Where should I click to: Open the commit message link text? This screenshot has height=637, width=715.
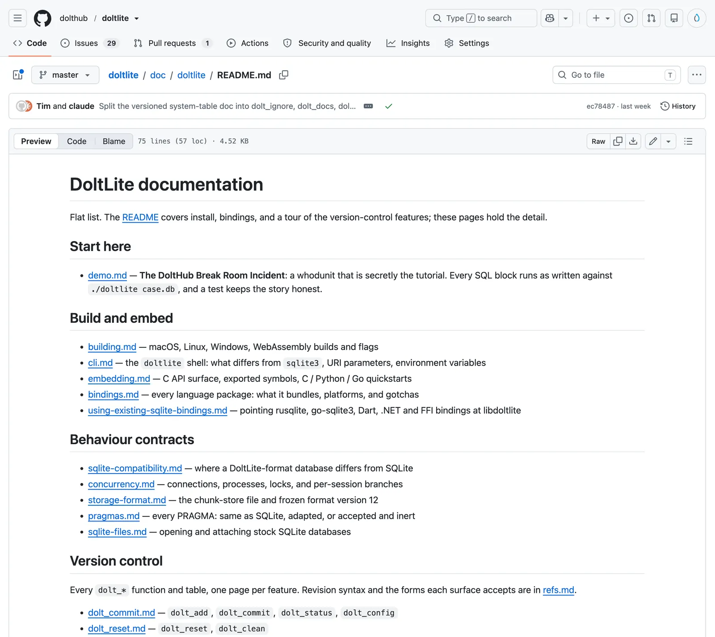(227, 106)
